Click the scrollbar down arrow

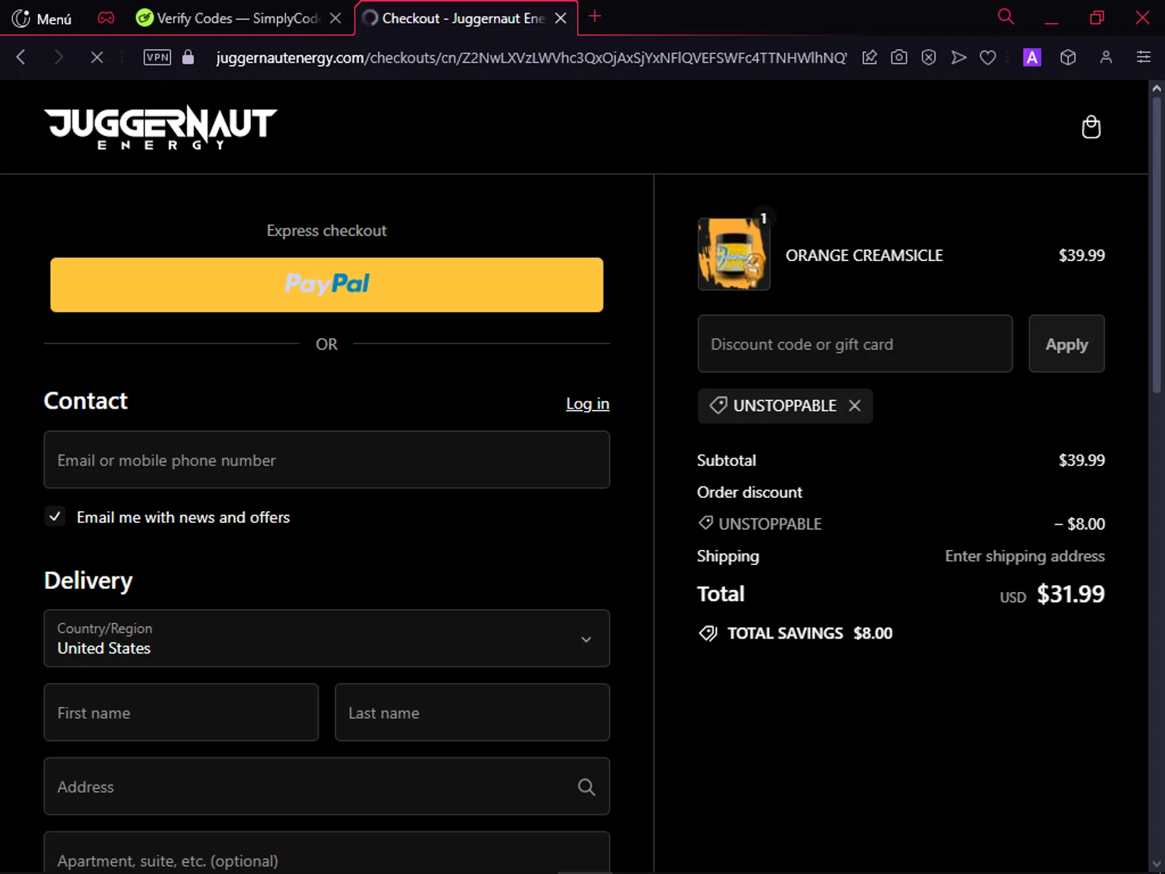[1156, 865]
